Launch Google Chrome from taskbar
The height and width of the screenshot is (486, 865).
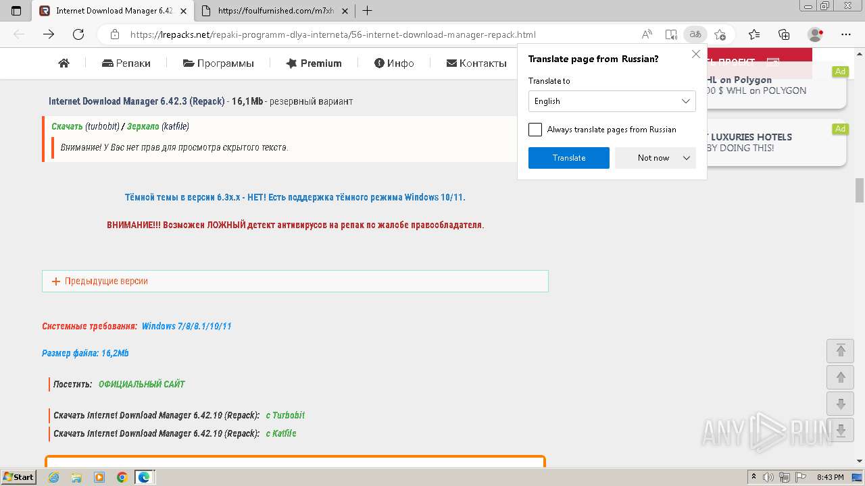click(x=122, y=477)
